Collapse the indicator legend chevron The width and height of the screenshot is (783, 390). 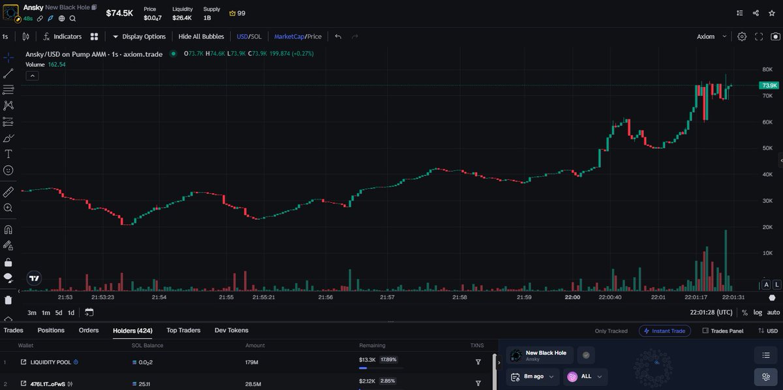click(32, 75)
